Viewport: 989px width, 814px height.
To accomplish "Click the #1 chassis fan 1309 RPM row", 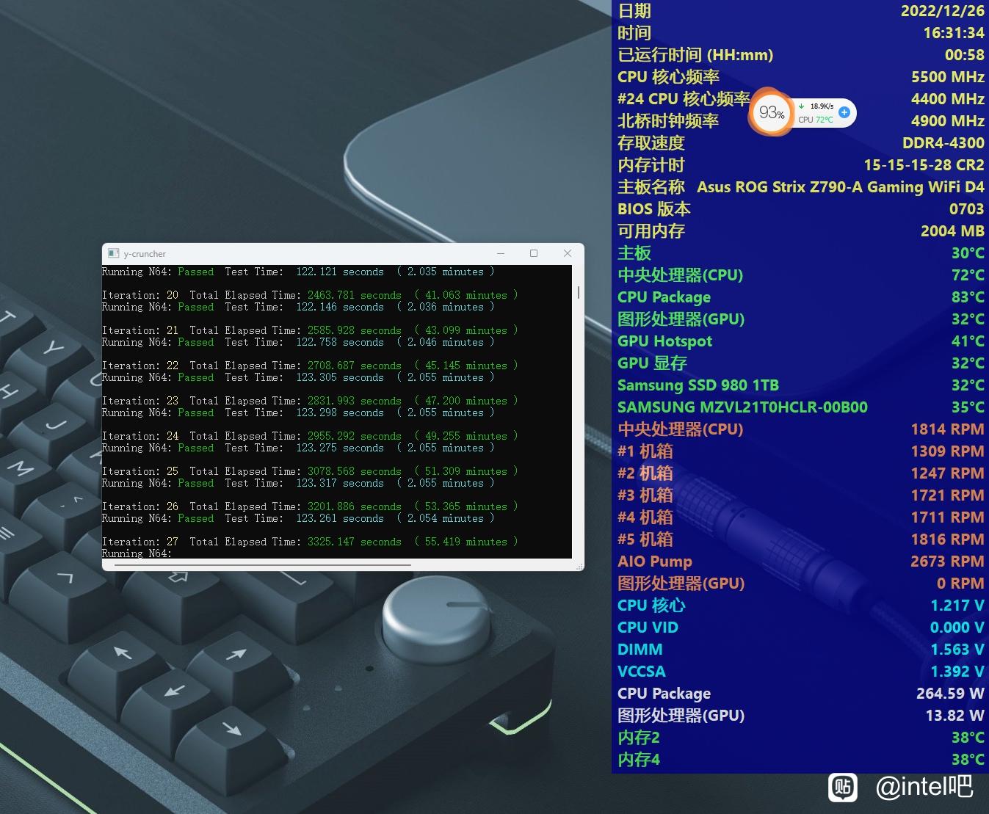I will point(800,451).
